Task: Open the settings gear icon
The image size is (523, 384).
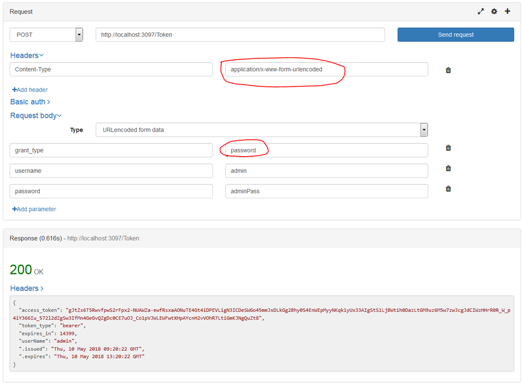Action: 494,12
